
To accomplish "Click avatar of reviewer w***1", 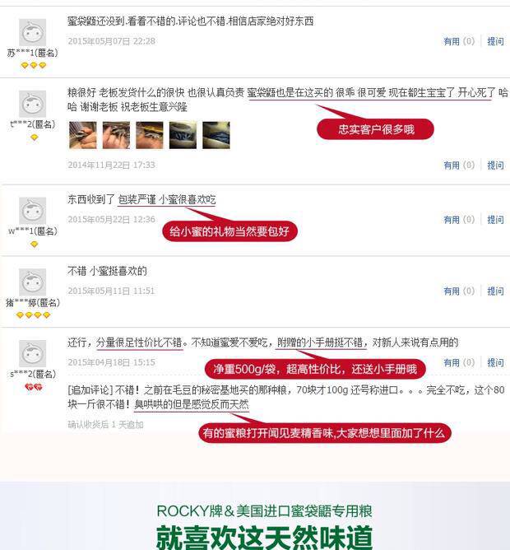I will pos(32,211).
